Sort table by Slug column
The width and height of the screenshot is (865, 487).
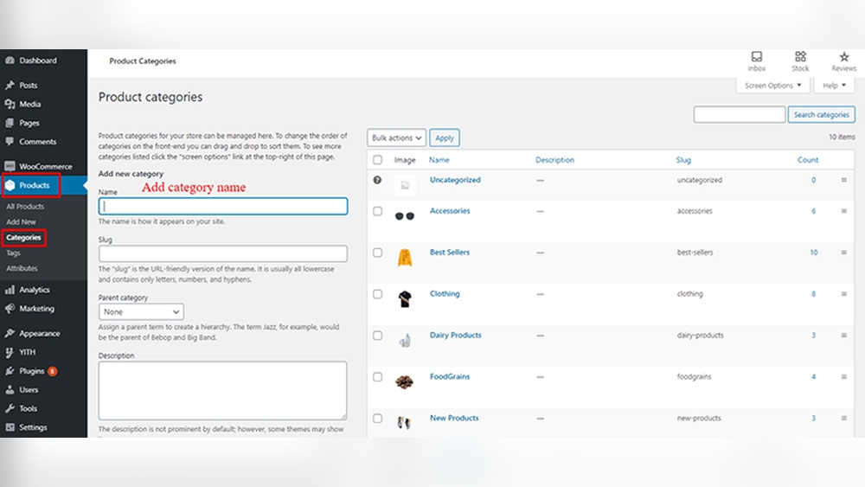683,160
